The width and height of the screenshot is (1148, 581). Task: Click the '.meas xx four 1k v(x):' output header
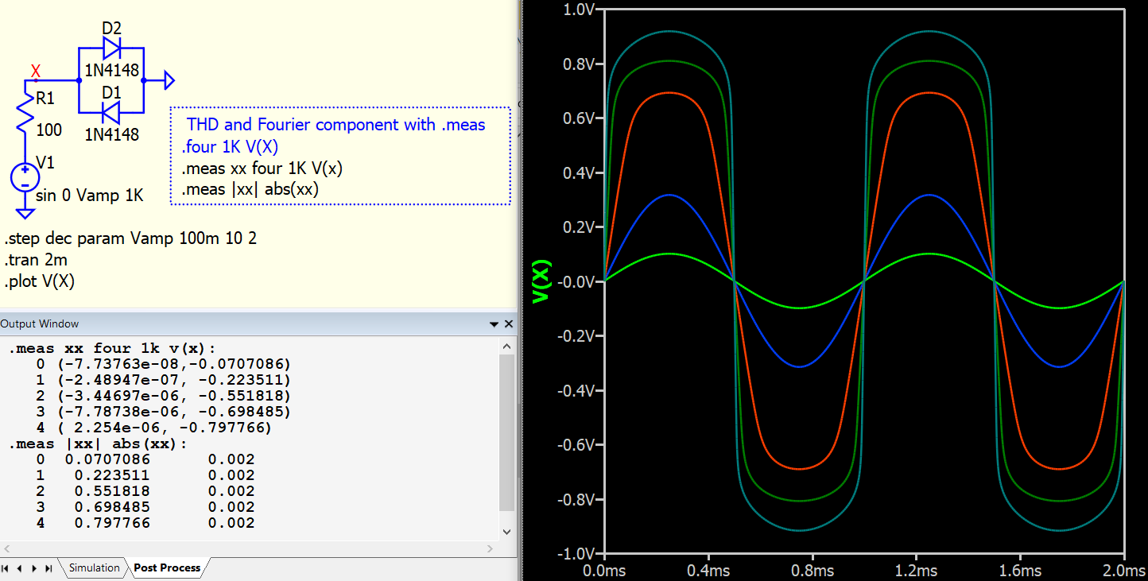tap(112, 348)
